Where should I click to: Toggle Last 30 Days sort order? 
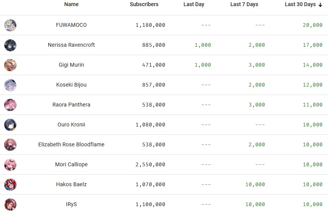coord(300,5)
